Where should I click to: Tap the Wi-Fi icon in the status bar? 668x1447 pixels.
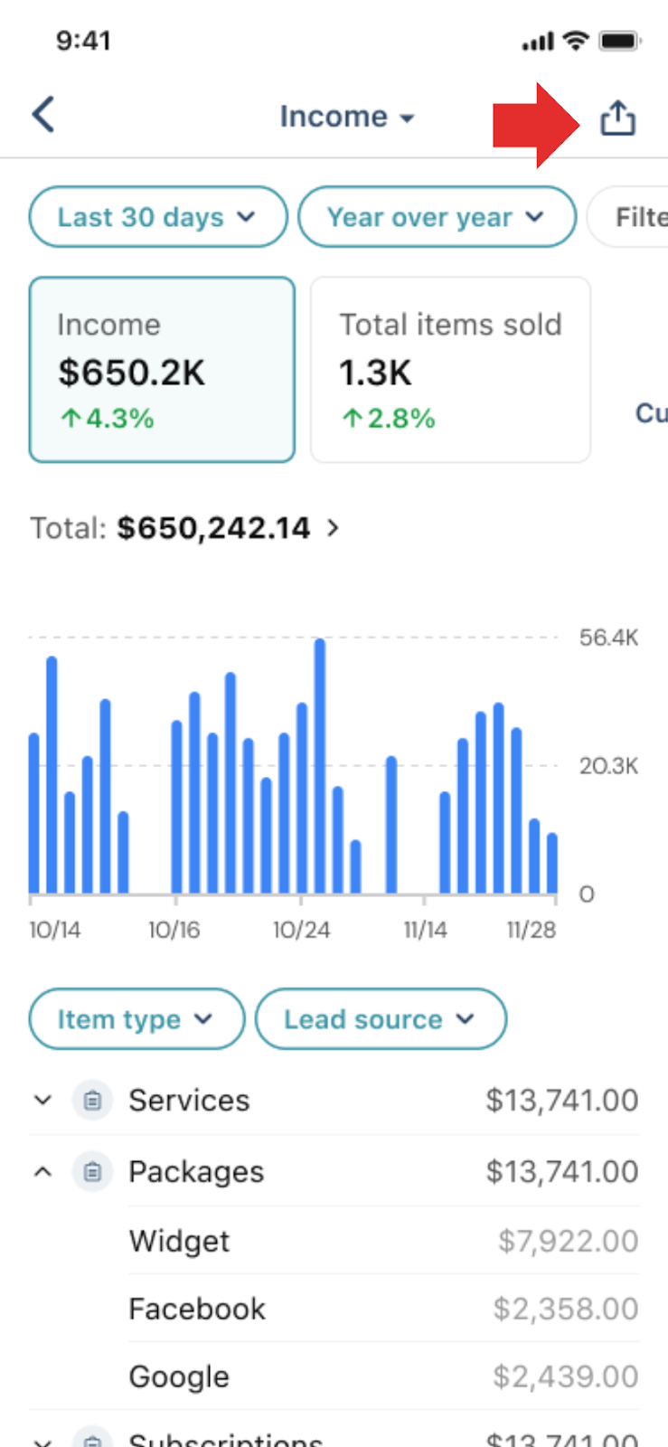tap(572, 40)
